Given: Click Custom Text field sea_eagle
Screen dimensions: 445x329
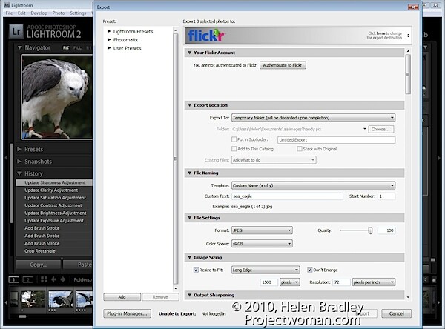Looking at the screenshot, I should (287, 196).
